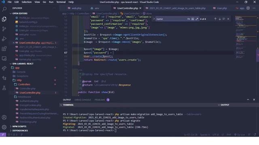
Task: Maximize the bottom panel
Action: click(248, 99)
